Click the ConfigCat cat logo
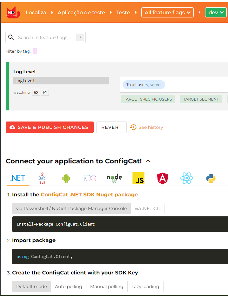Image resolution: width=228 pixels, height=296 pixels. click(13, 12)
